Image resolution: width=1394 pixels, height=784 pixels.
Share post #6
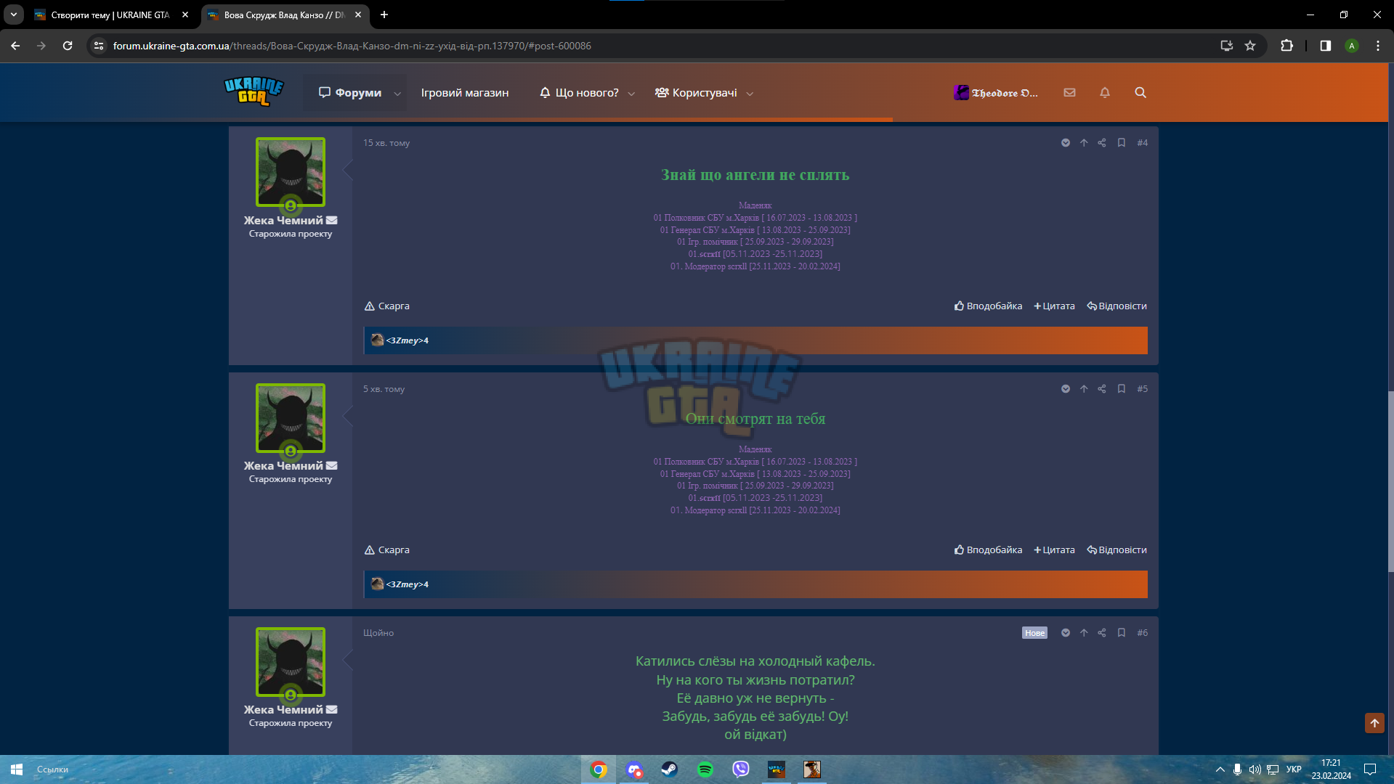[x=1102, y=633]
